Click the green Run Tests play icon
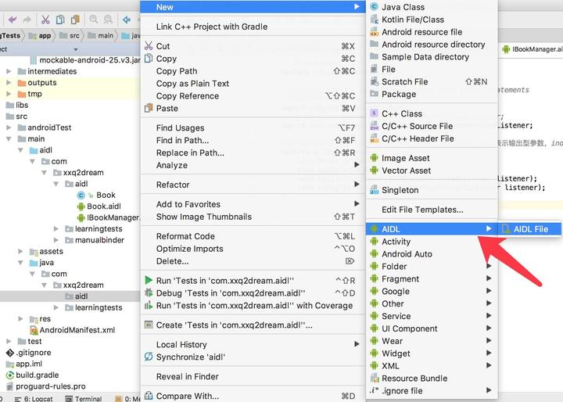Screen dimensions: 563x402 [149, 280]
